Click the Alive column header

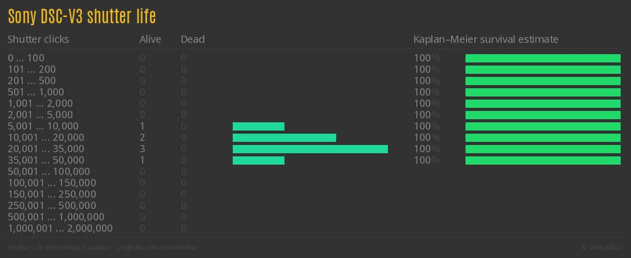coord(150,39)
